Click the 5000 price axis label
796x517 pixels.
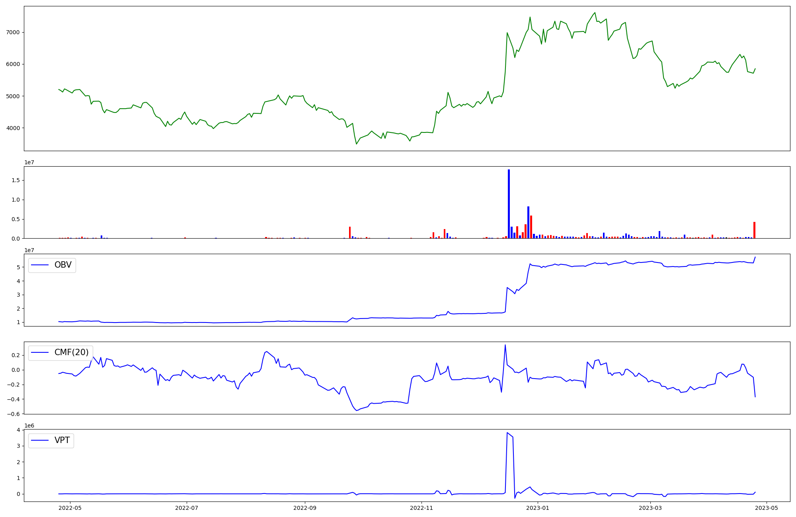pyautogui.click(x=13, y=96)
